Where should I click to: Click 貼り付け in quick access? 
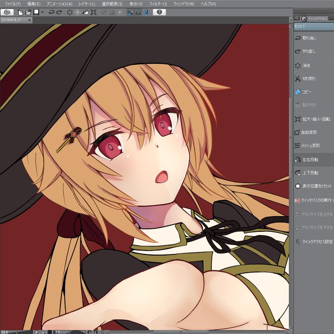pyautogui.click(x=314, y=105)
